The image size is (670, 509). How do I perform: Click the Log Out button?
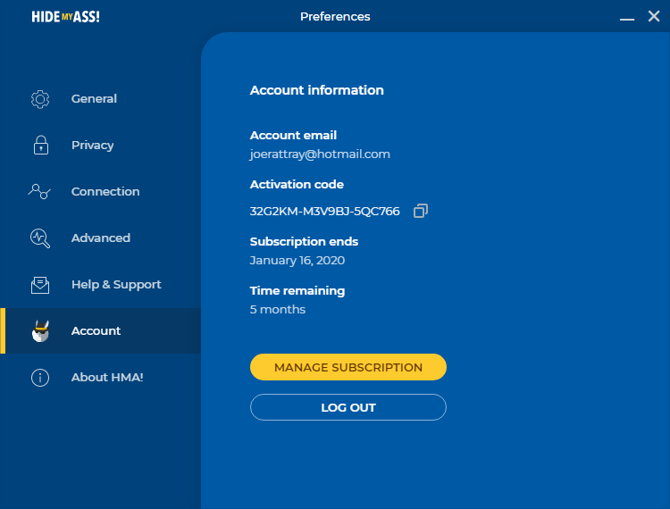[348, 407]
